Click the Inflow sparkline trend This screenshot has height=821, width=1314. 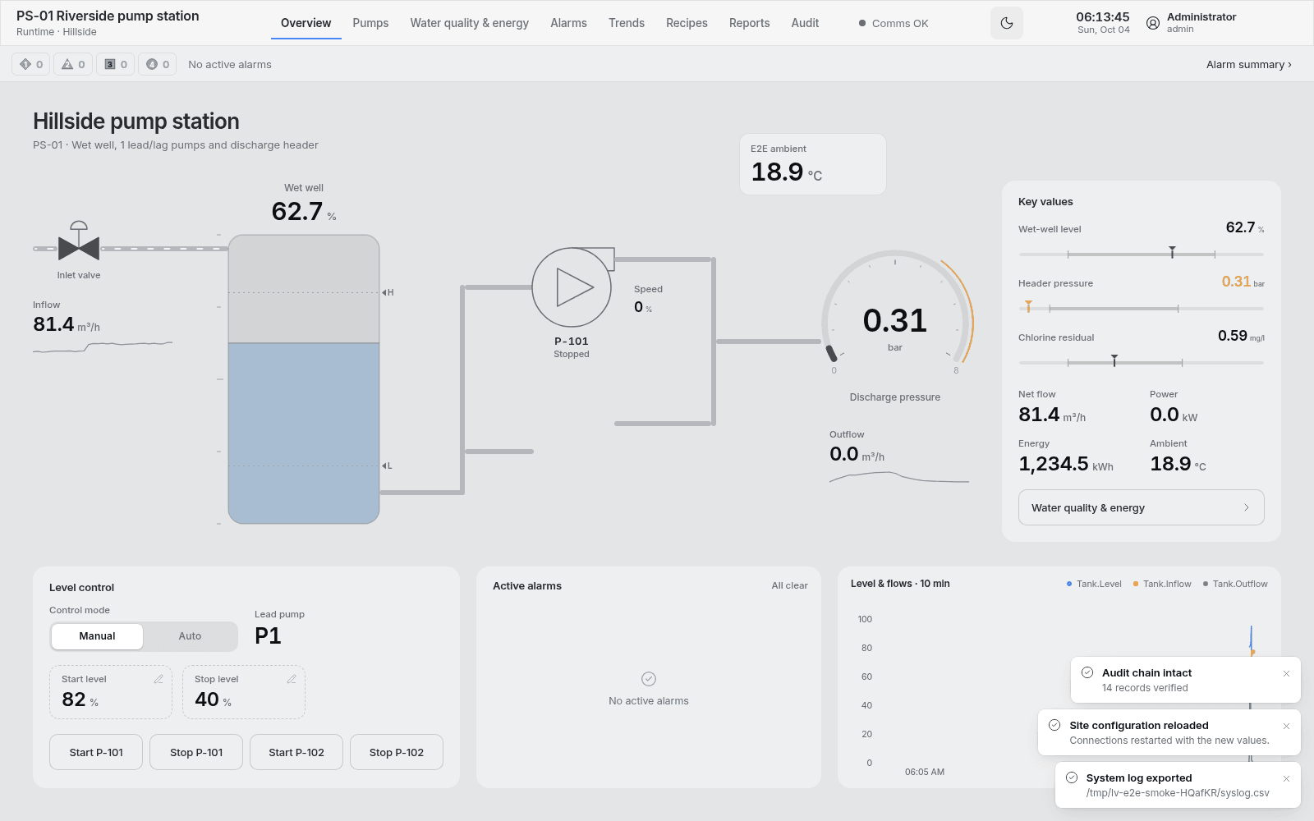tap(103, 346)
